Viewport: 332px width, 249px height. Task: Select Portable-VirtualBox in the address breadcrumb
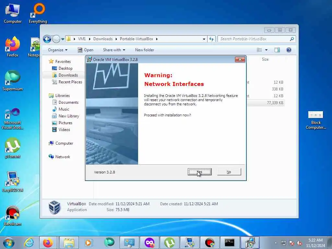point(136,39)
